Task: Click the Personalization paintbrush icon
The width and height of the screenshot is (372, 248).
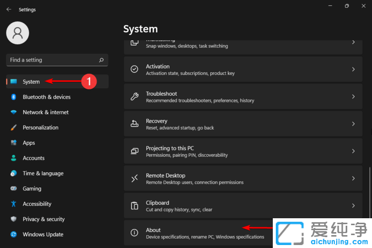Action: click(x=13, y=127)
